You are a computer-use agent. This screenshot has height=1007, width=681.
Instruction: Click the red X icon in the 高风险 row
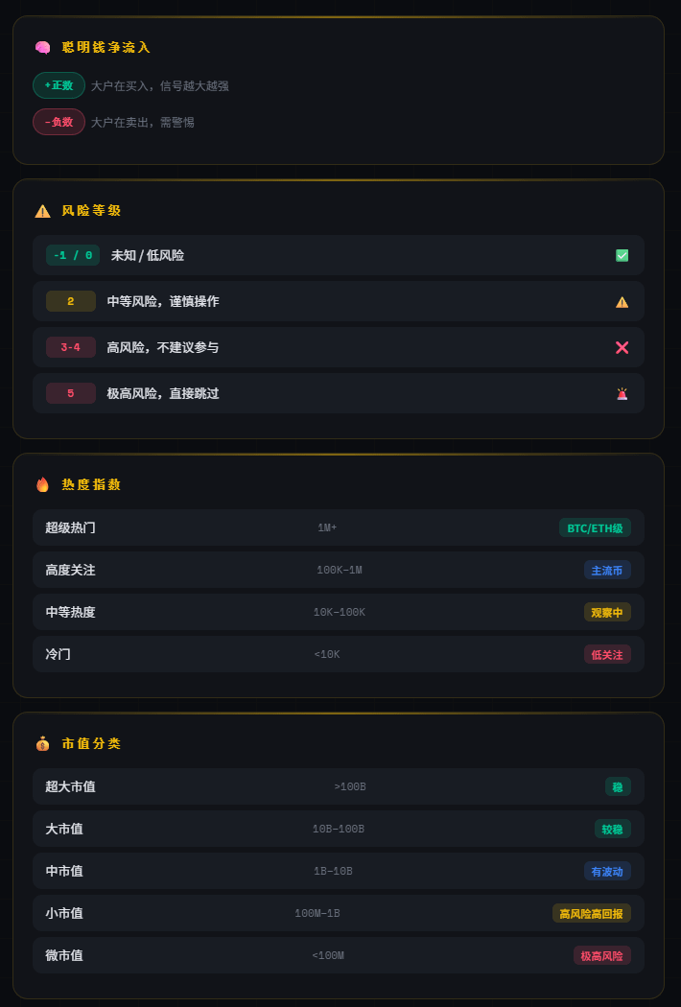[x=622, y=347]
